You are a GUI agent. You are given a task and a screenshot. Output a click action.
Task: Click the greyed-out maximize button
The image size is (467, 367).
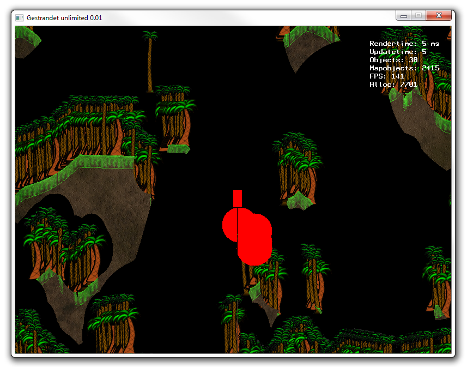[418, 16]
